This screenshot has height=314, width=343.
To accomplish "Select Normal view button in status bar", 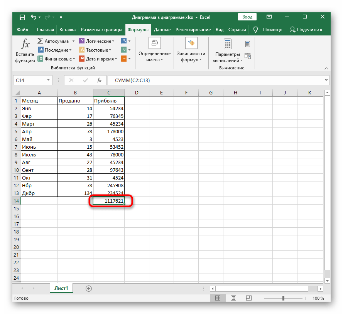I will pyautogui.click(x=218, y=298).
